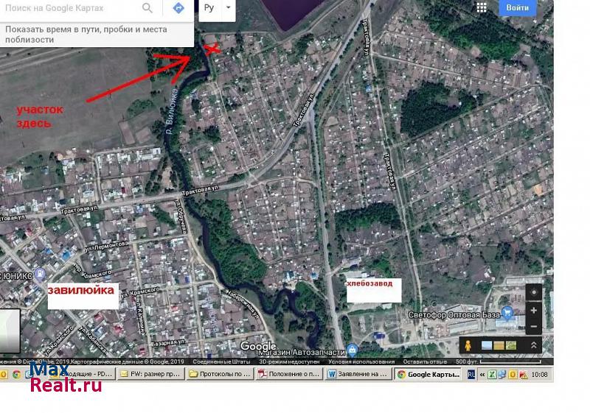This screenshot has height=413, width=590.
Task: Click the Магазин Автозапчасти map marker
Action: click(352, 348)
